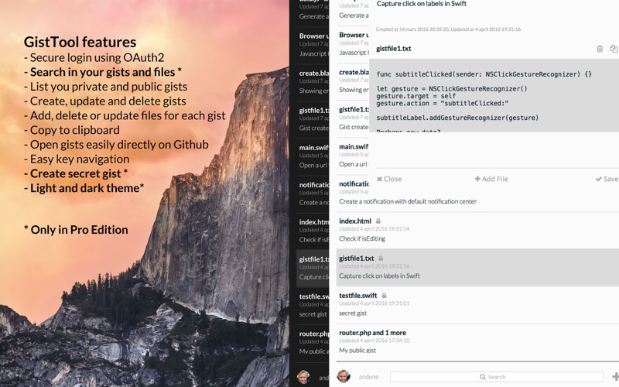
Task: Click 'Updated 4 april 2016 17:34:10' timestamp
Action: click(x=374, y=341)
